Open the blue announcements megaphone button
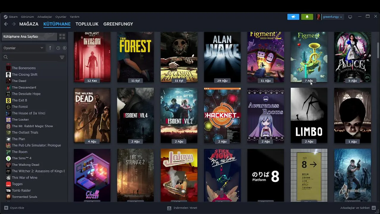 click(x=293, y=17)
